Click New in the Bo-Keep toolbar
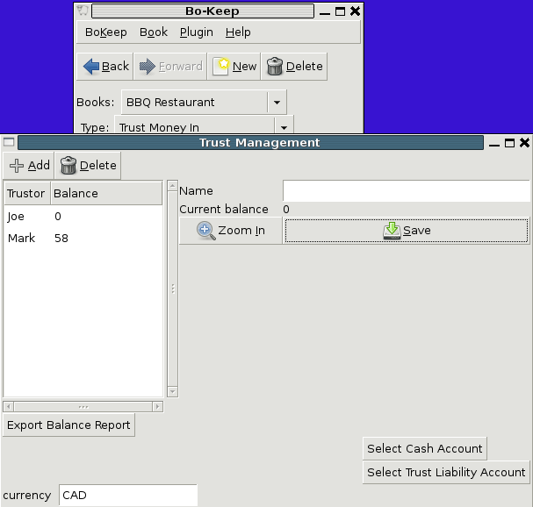Image resolution: width=533 pixels, height=507 pixels. (234, 66)
